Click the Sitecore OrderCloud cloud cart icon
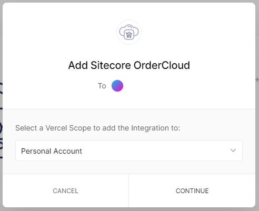Image resolution: width=259 pixels, height=211 pixels. (129, 32)
